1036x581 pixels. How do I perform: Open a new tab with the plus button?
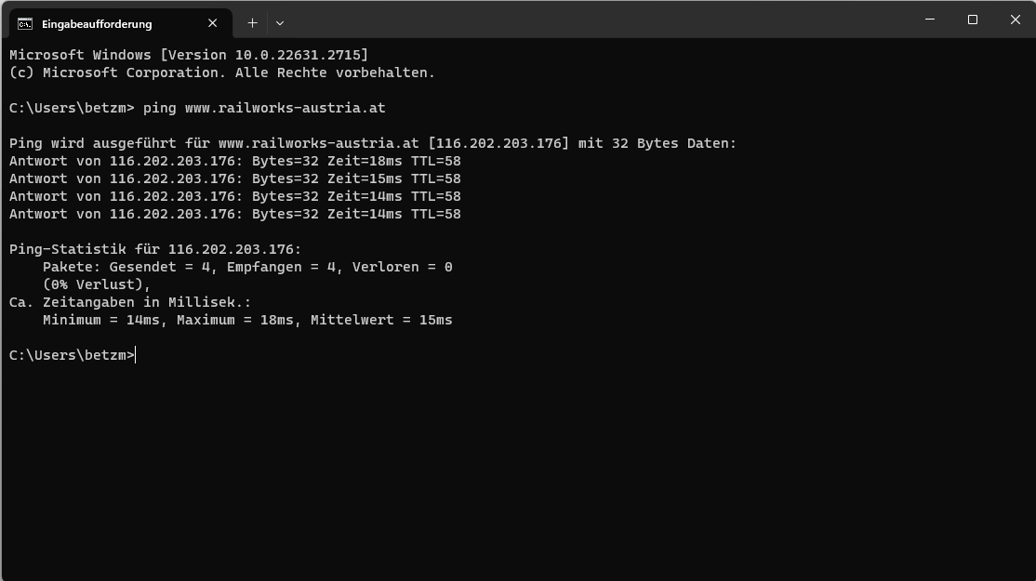pos(252,23)
